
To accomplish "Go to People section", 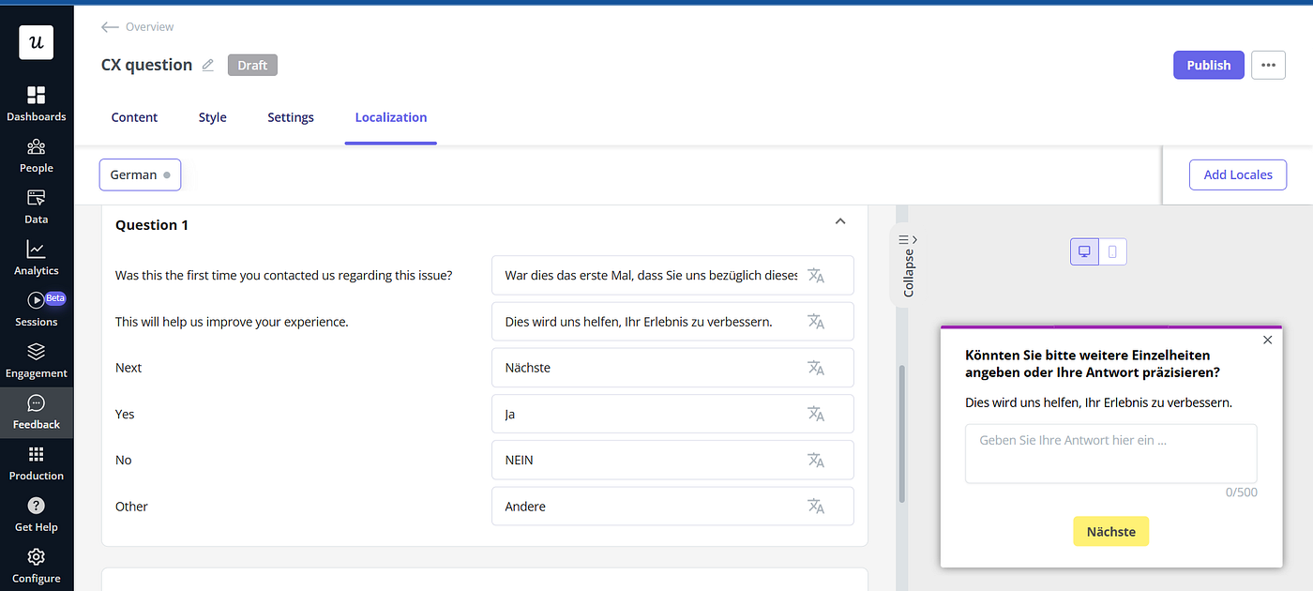I will click(36, 155).
